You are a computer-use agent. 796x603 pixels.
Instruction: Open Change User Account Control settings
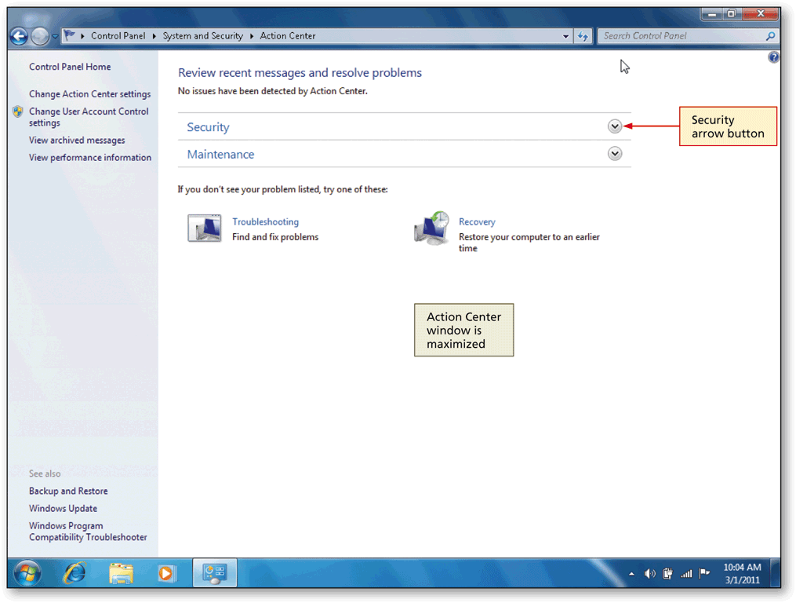[89, 117]
